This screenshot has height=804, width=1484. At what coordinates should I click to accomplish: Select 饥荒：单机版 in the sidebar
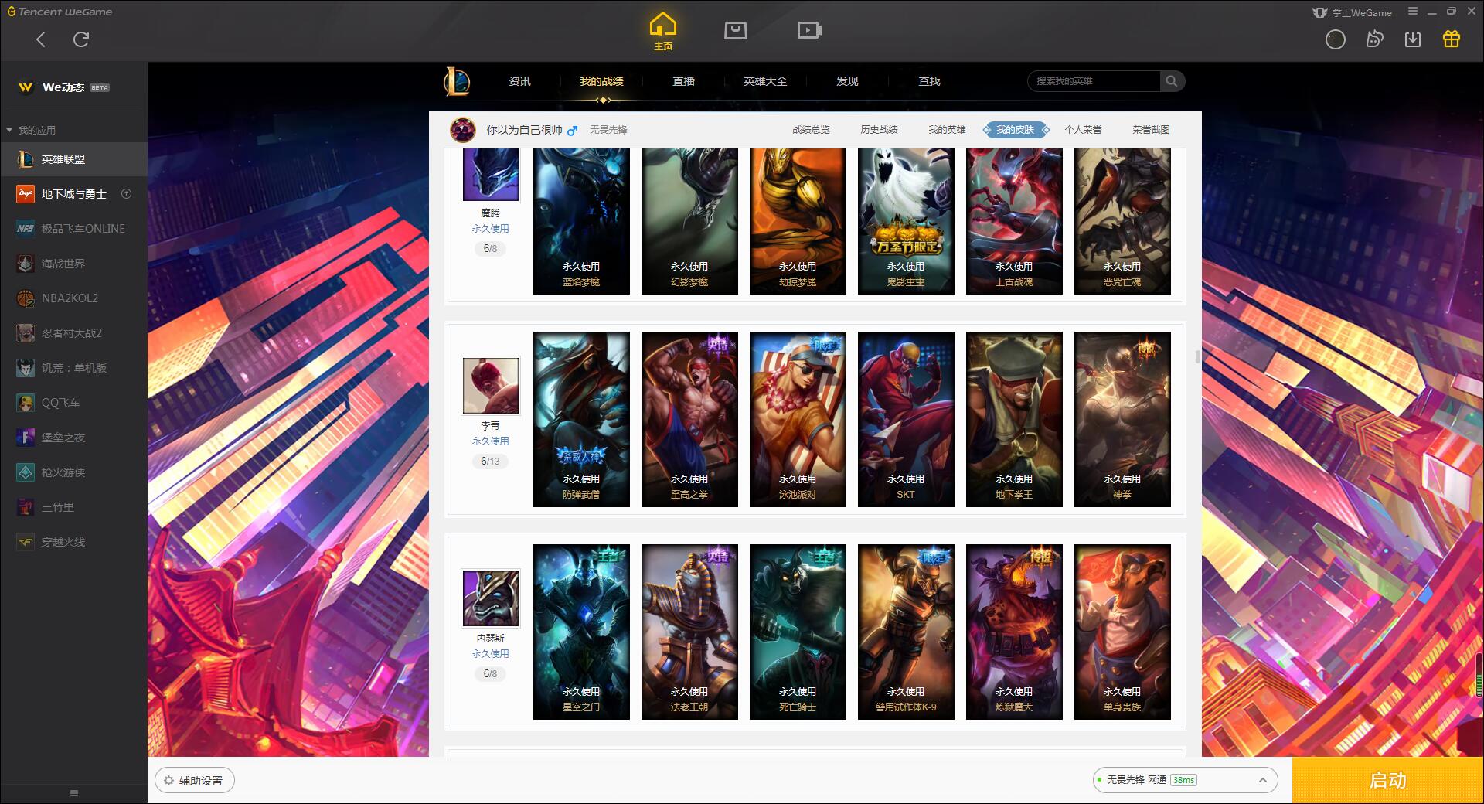pos(73,368)
